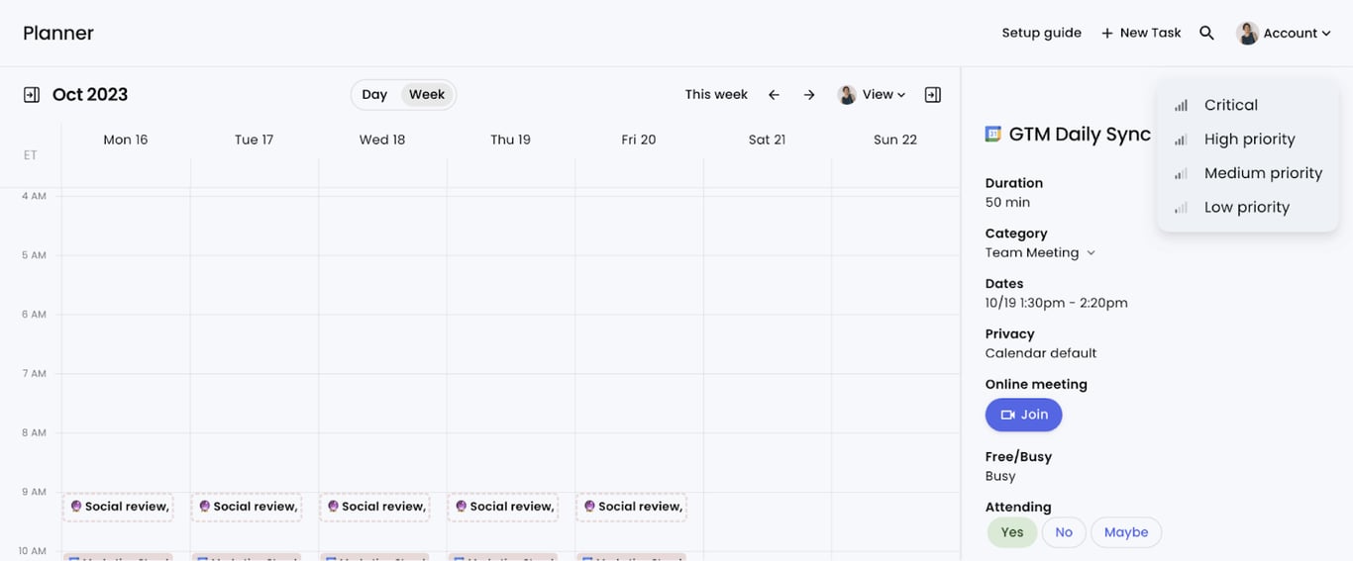The image size is (1353, 561).
Task: Click the 50 min duration value
Action: click(x=1007, y=202)
